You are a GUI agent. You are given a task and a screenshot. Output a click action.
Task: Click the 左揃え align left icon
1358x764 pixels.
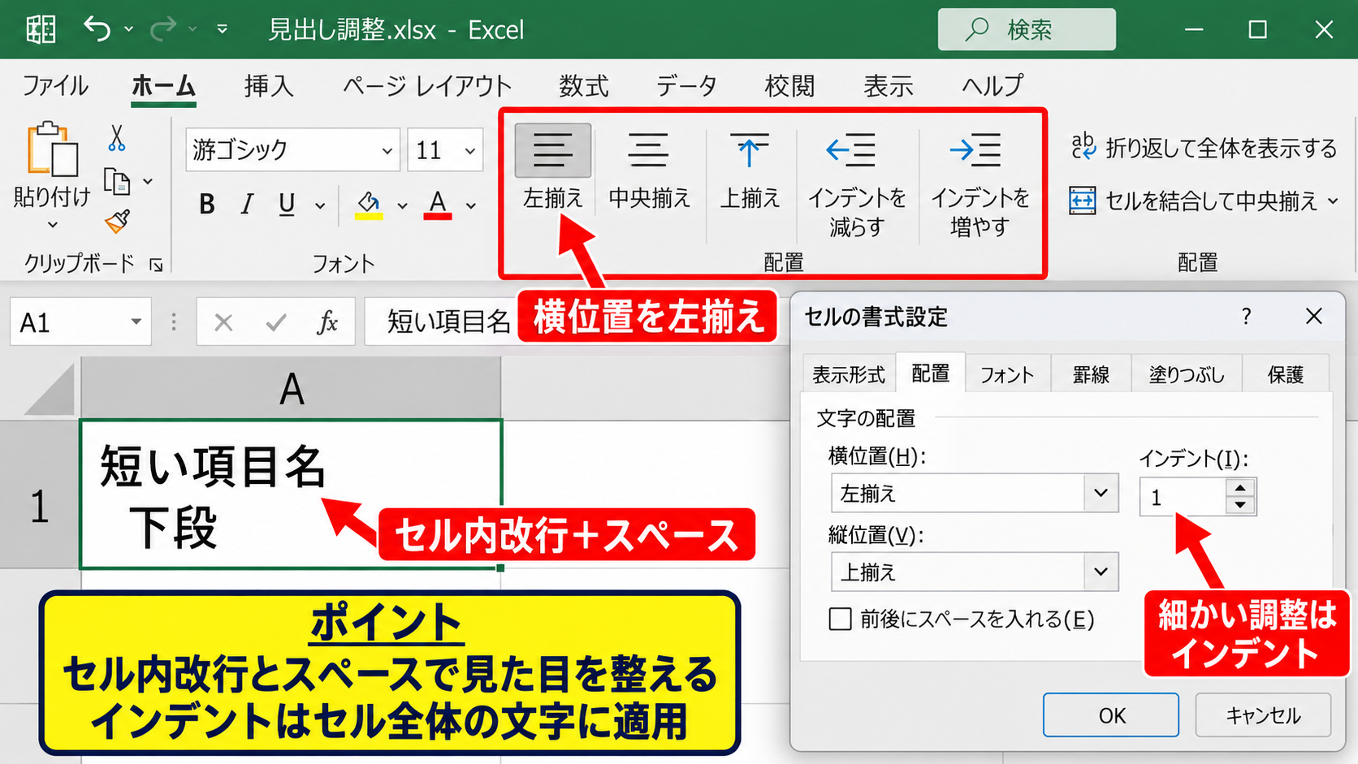click(x=552, y=151)
